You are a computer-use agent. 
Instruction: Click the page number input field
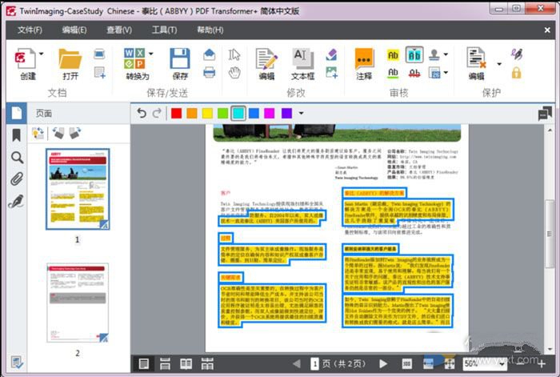[314, 363]
